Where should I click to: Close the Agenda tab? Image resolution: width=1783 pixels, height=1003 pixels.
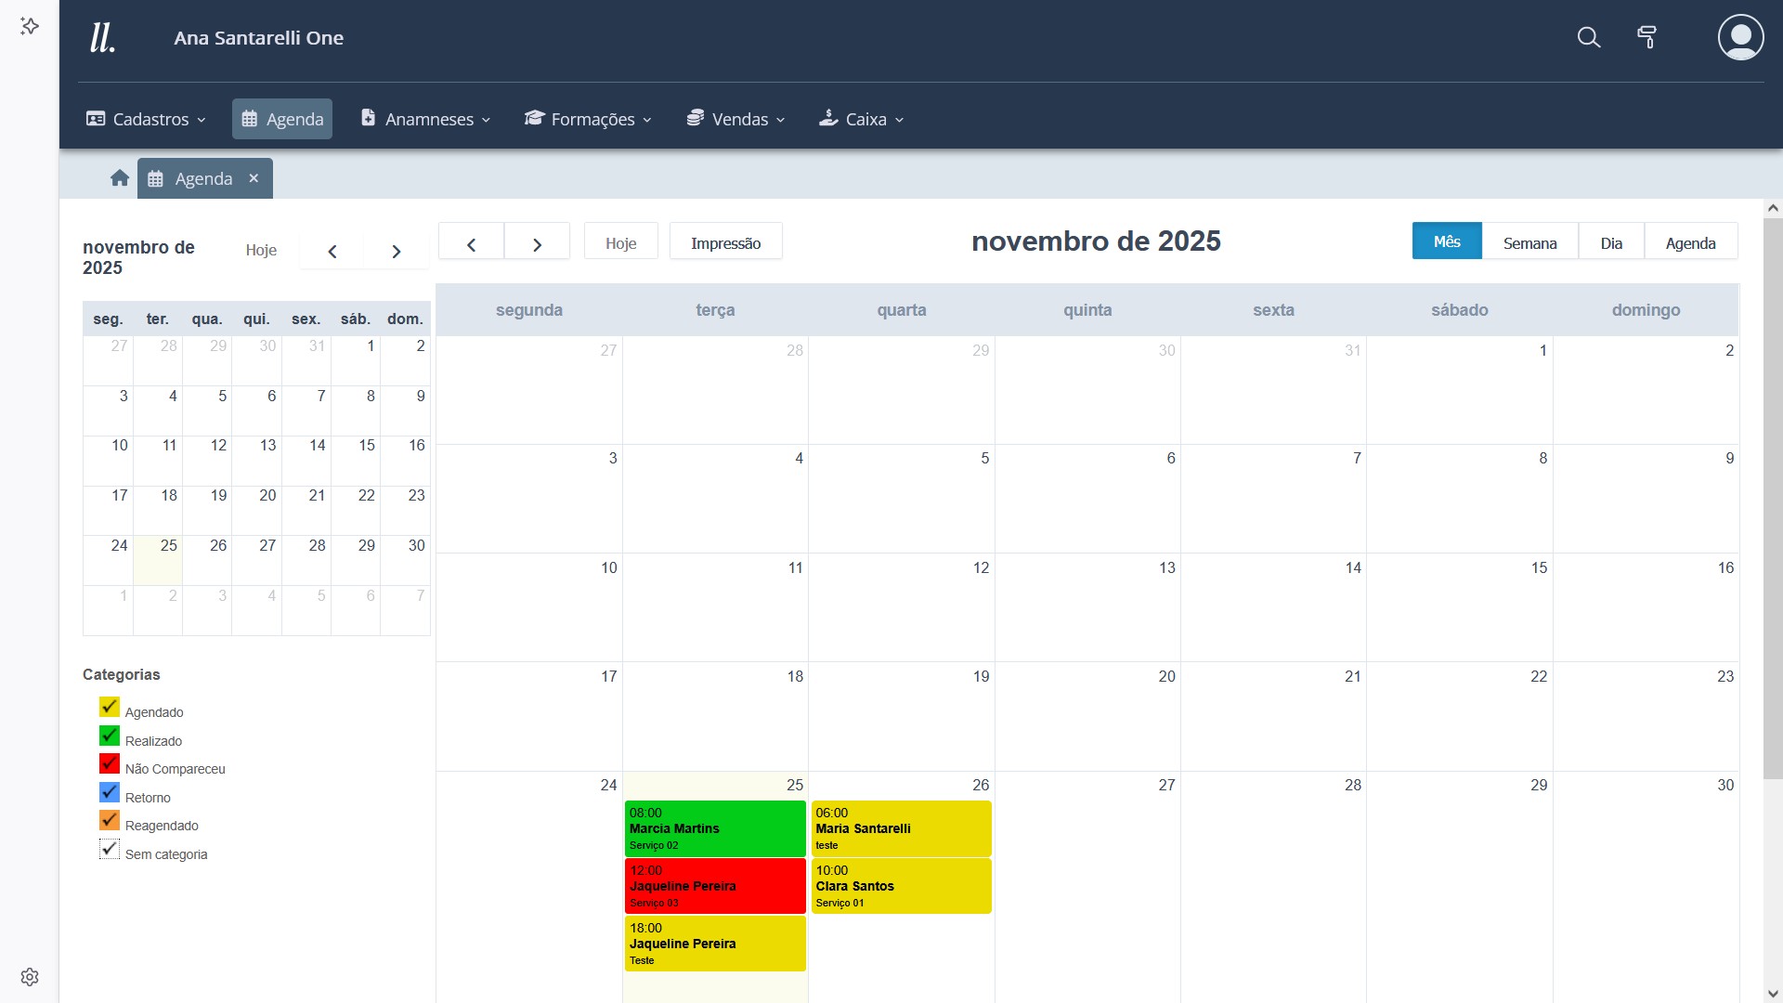[254, 178]
